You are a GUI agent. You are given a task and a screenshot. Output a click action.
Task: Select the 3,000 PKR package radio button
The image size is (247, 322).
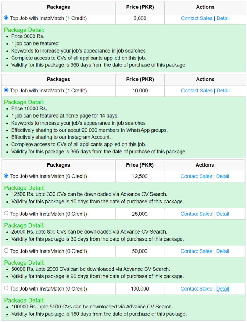point(6,18)
